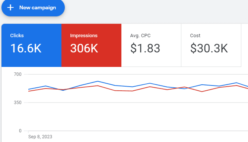This screenshot has height=142, width=248.
Task: Click the highest peak of the blue line
Action: 98,81
